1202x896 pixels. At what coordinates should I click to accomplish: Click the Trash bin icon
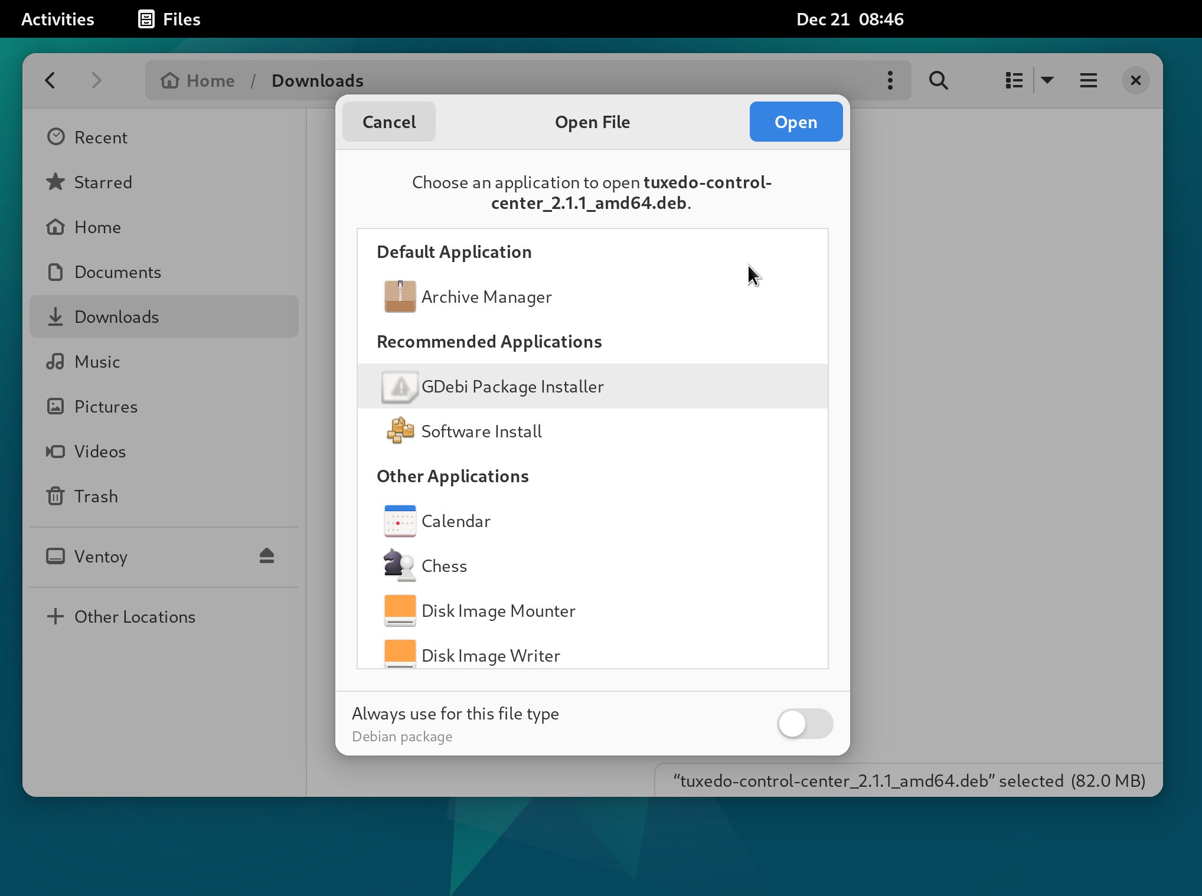[55, 496]
